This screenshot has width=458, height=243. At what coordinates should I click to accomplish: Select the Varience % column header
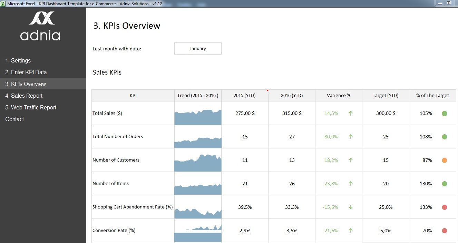pyautogui.click(x=339, y=96)
